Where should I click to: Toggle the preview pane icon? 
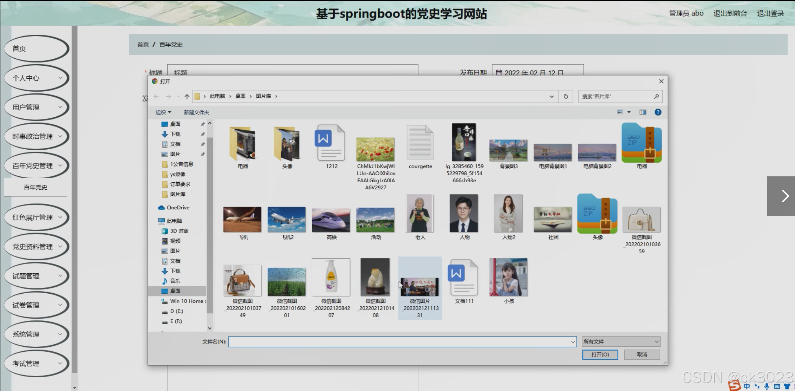point(643,112)
